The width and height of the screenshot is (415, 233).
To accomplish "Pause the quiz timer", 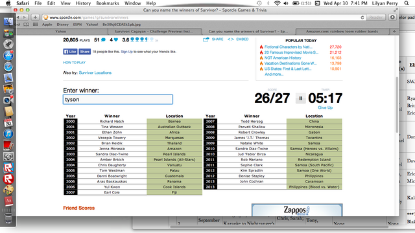I will [x=300, y=98].
